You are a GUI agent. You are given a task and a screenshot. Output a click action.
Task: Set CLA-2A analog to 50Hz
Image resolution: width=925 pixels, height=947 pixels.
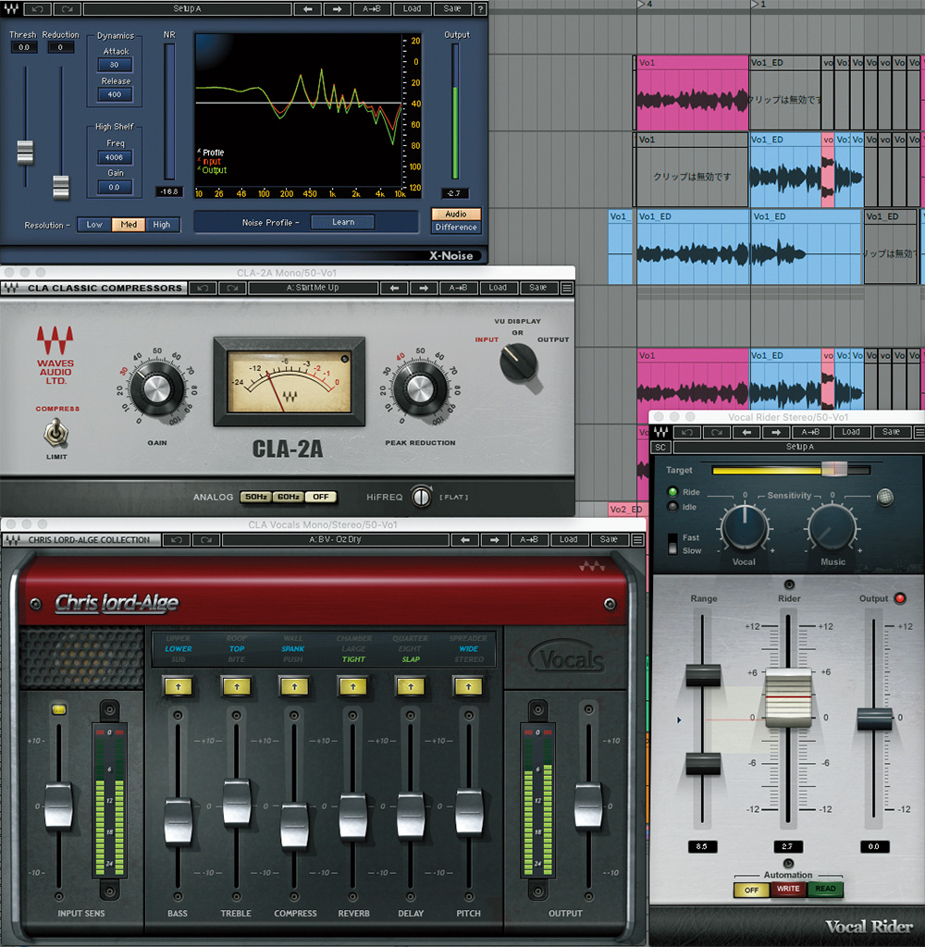click(x=256, y=497)
